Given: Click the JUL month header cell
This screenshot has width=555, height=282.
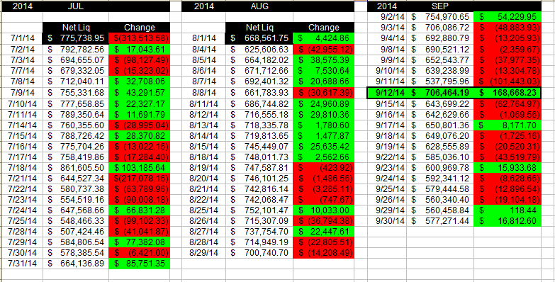Looking at the screenshot, I should pos(76,6).
